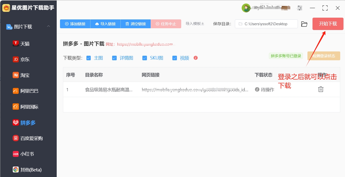The height and width of the screenshot is (177, 345).
Task: Toggle the 视频 checkbox
Action: (175, 58)
